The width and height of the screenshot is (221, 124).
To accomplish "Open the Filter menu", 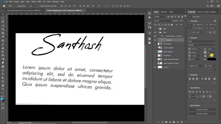I will click(x=39, y=2).
